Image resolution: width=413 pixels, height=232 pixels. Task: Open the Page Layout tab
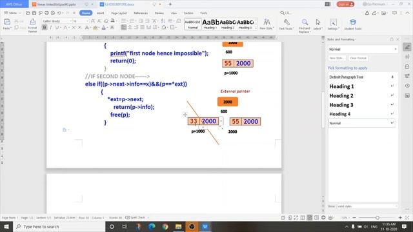119,13
